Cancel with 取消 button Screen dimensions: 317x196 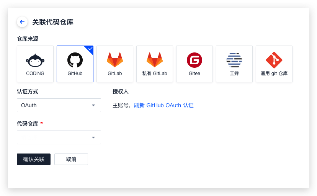click(x=71, y=159)
